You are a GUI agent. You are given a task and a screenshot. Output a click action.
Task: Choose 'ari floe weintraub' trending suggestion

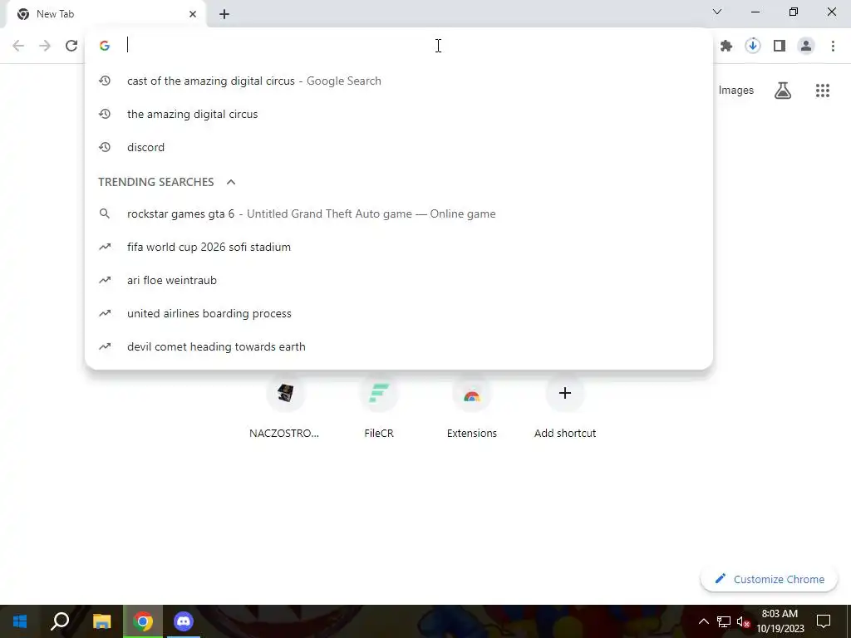click(399, 280)
